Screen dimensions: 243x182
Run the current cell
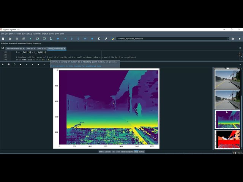click(x=37, y=39)
